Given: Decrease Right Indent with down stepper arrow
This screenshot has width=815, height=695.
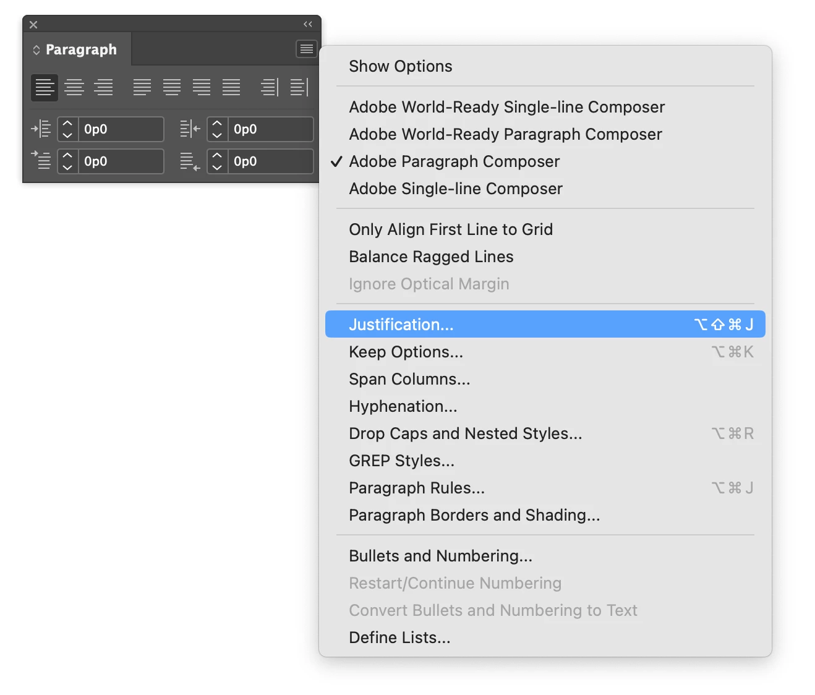Looking at the screenshot, I should pyautogui.click(x=217, y=135).
